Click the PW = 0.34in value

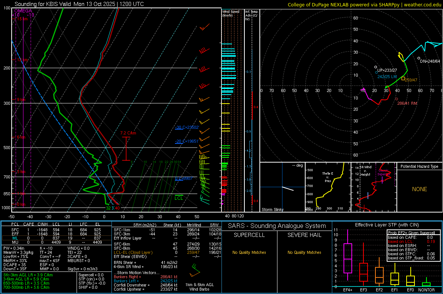14,248
